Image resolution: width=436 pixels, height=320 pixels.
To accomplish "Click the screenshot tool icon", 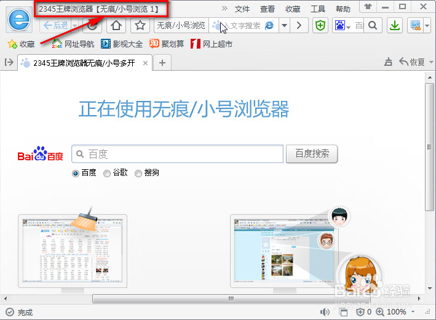I will point(416,26).
